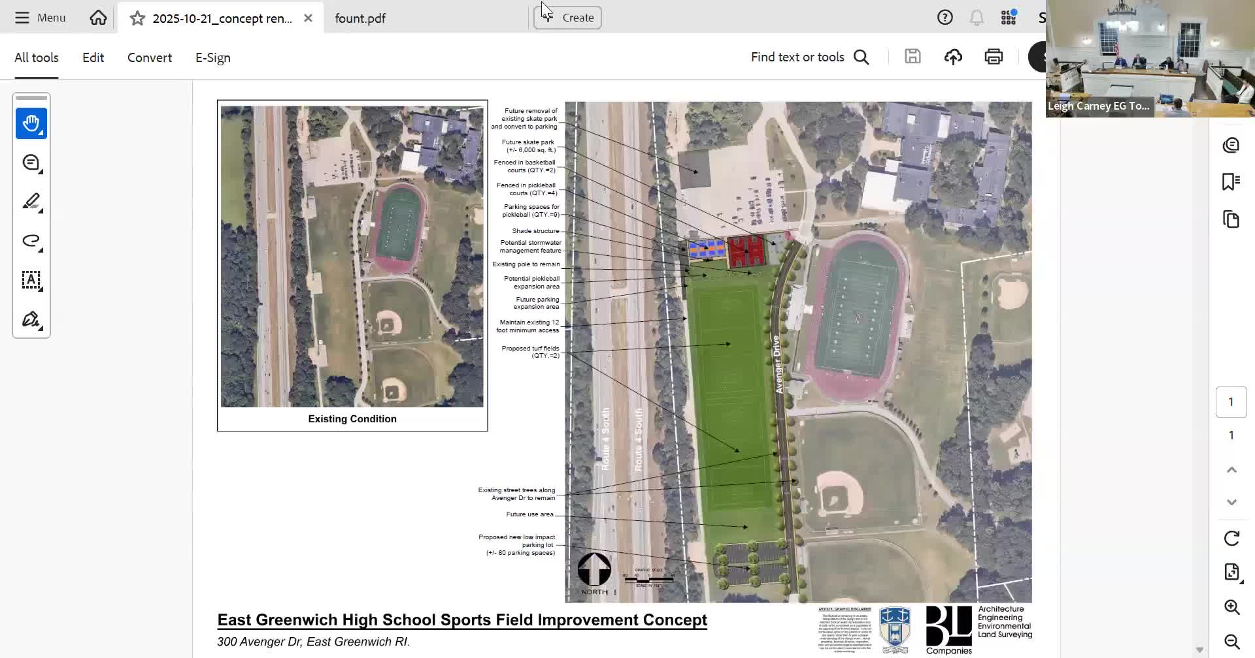Select the Hand tool
The height and width of the screenshot is (658, 1255).
31,123
